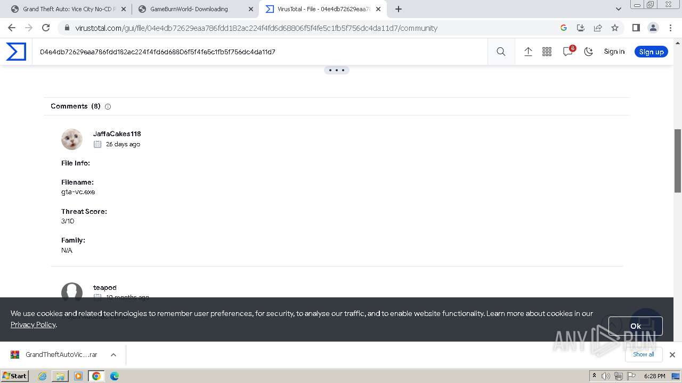Open the Chrome three-dot menu
Viewport: 682px width, 383px height.
click(x=670, y=28)
